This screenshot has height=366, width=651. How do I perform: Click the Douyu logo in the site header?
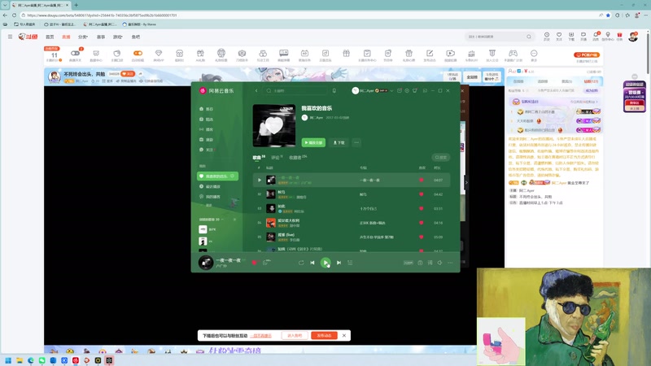[28, 37]
